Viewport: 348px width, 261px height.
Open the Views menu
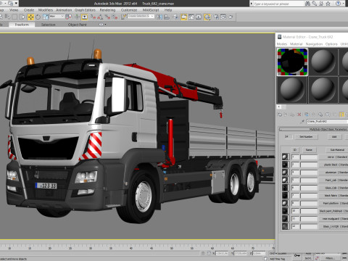[14, 10]
